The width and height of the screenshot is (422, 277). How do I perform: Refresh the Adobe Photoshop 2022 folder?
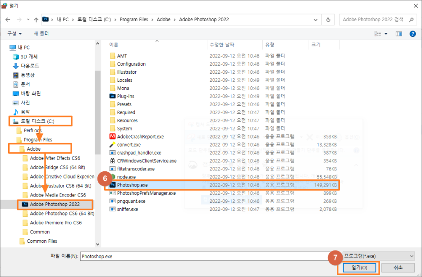[x=328, y=20]
